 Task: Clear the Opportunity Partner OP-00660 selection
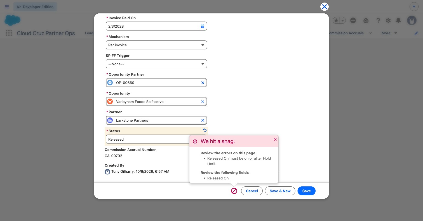tap(203, 83)
